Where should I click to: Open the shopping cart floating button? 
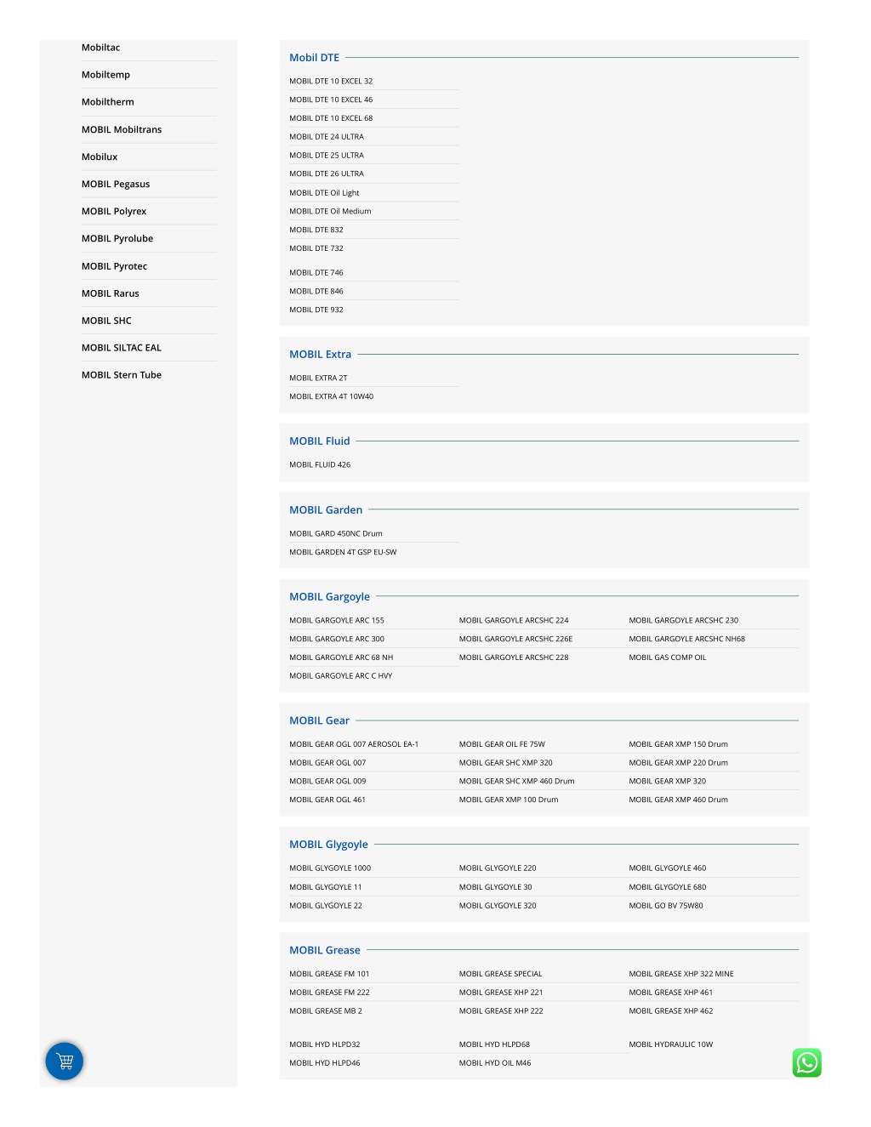coord(65,1061)
